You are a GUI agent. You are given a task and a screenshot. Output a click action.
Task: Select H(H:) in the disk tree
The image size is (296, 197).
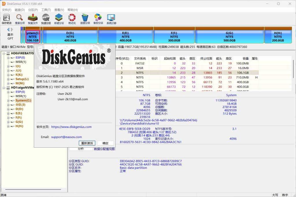[19, 126]
